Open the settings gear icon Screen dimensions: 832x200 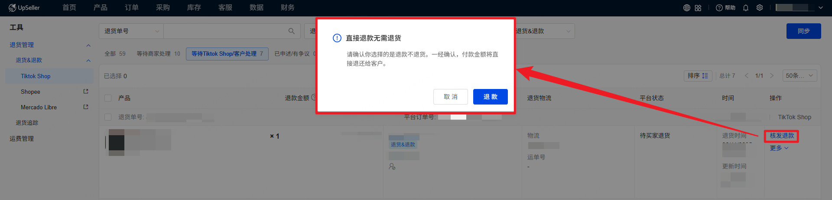pos(760,8)
